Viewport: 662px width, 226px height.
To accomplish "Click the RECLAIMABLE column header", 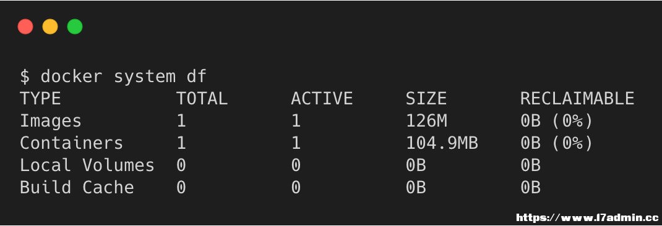I will 577,99.
